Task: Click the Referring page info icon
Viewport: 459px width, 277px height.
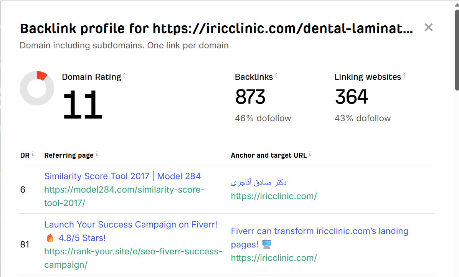Action: [x=97, y=154]
